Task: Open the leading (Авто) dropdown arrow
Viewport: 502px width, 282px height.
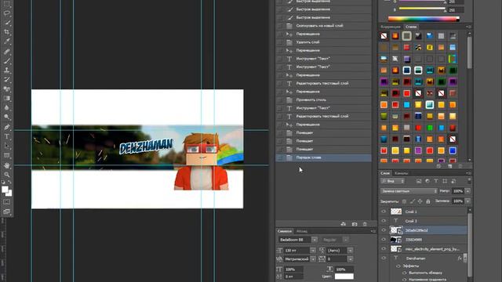Action: 350,251
